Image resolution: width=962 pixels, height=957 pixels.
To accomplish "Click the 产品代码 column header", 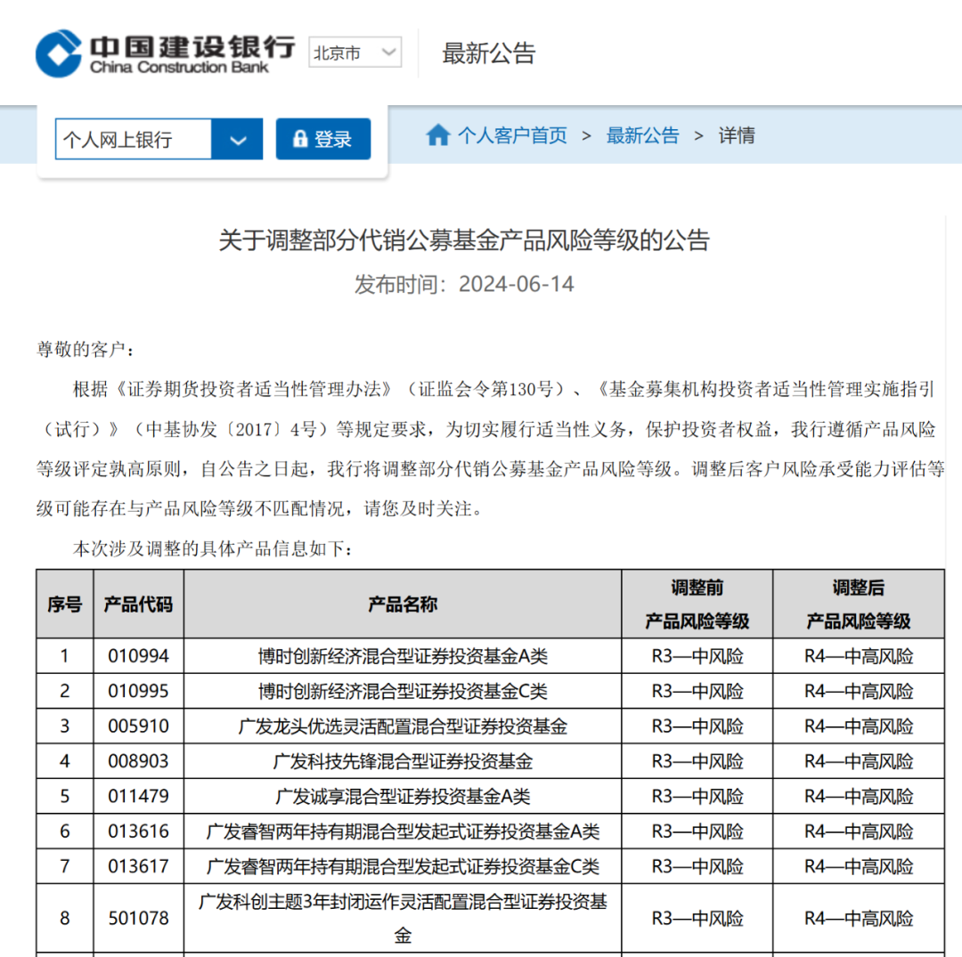I will (x=139, y=604).
